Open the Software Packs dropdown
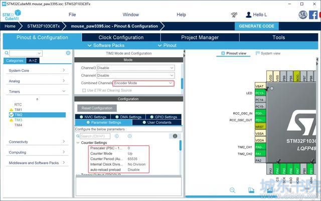This screenshot has width=321, height=201. click(106, 46)
